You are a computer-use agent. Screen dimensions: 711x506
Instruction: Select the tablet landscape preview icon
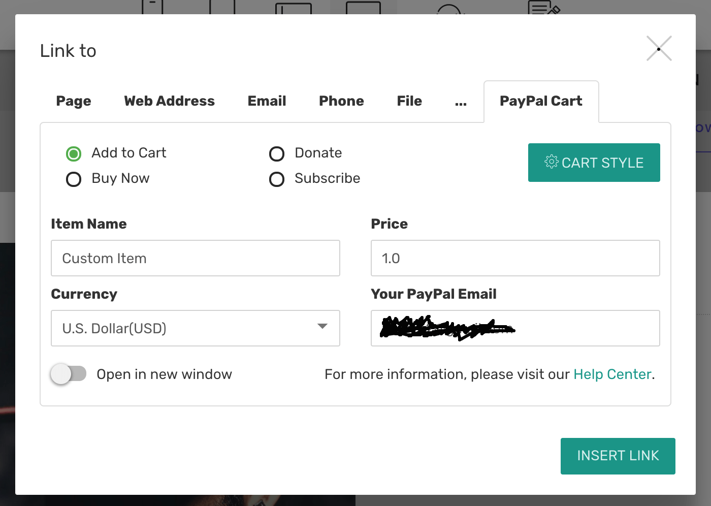(x=295, y=8)
